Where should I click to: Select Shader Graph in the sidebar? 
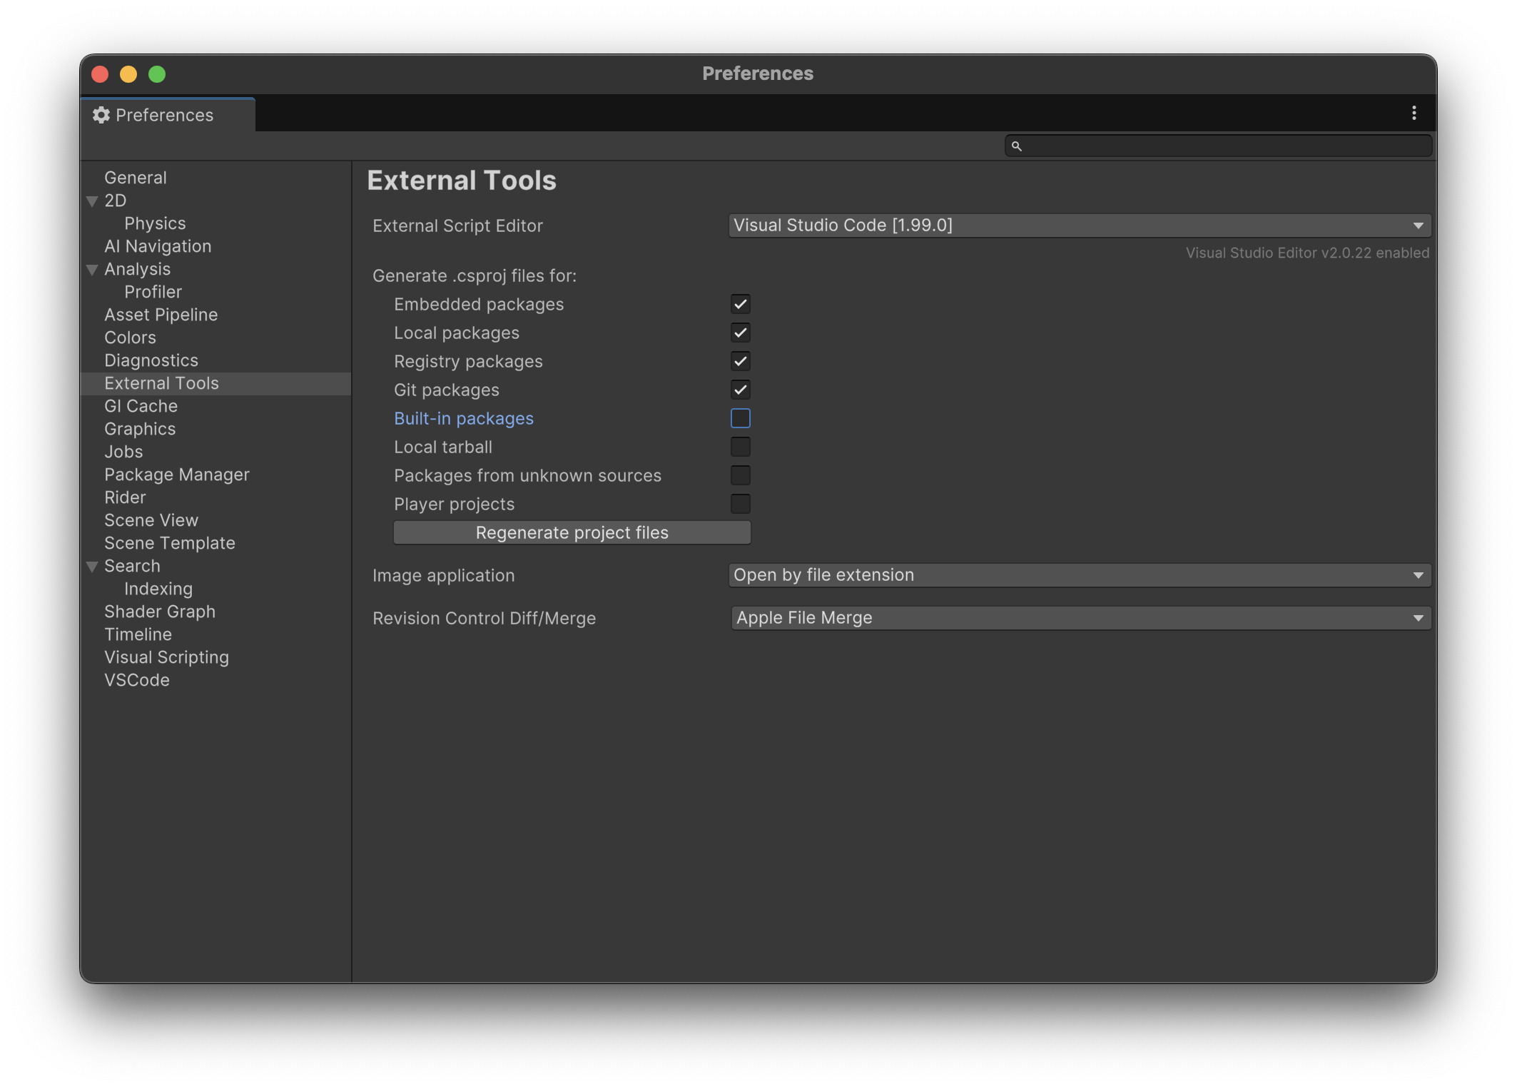coord(160,612)
